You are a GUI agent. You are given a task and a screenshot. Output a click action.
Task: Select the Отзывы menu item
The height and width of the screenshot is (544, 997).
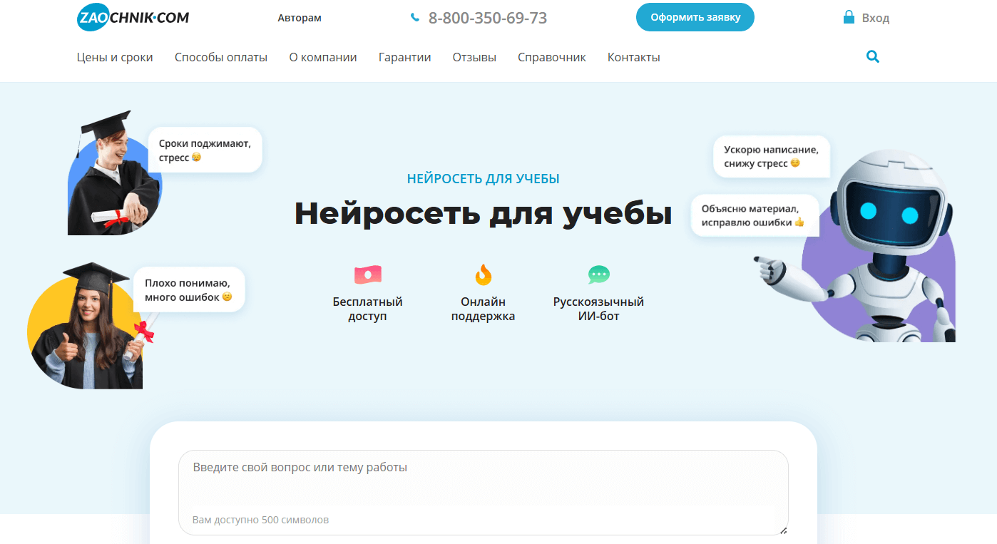(x=474, y=57)
